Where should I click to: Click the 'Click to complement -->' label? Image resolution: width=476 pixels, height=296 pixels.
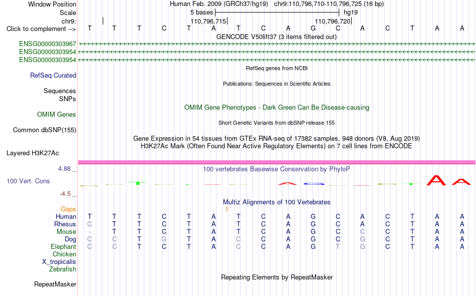(41, 29)
